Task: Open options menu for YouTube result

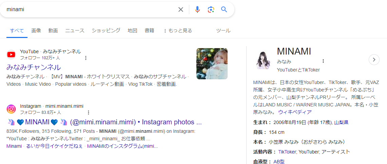Action: [x=86, y=58]
